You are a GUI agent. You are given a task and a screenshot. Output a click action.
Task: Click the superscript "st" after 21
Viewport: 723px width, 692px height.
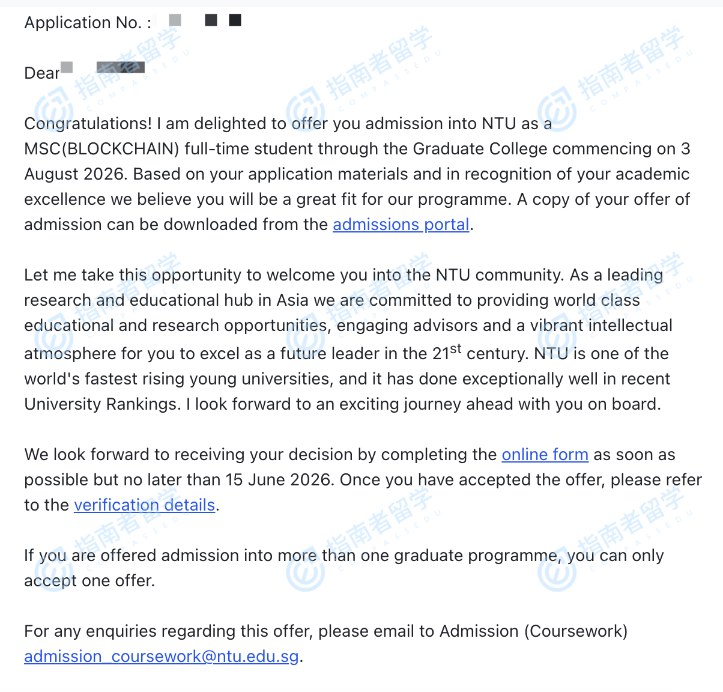pos(456,348)
